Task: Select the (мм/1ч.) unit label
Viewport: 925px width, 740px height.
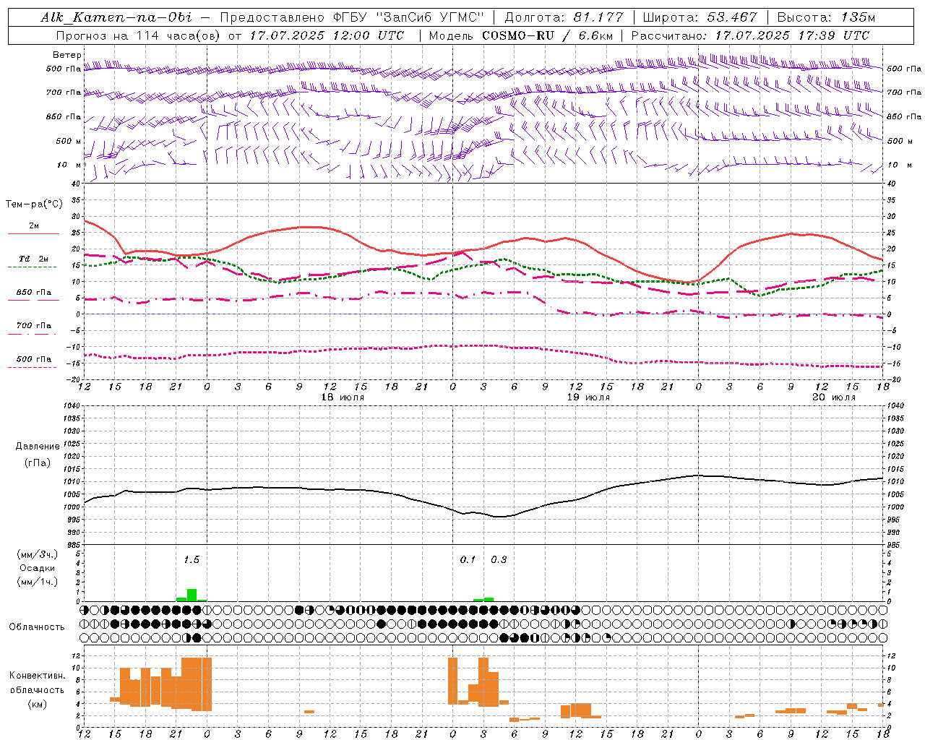Action: [x=37, y=582]
